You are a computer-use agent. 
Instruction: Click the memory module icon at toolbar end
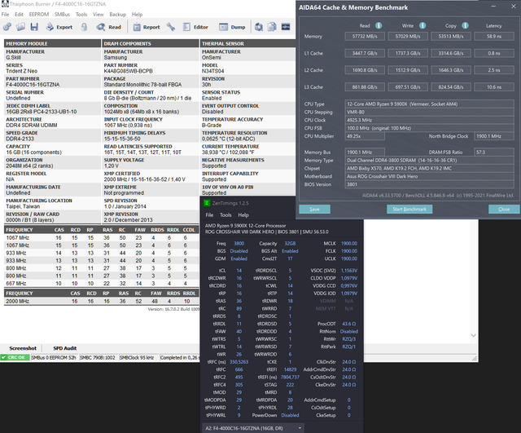[286, 27]
